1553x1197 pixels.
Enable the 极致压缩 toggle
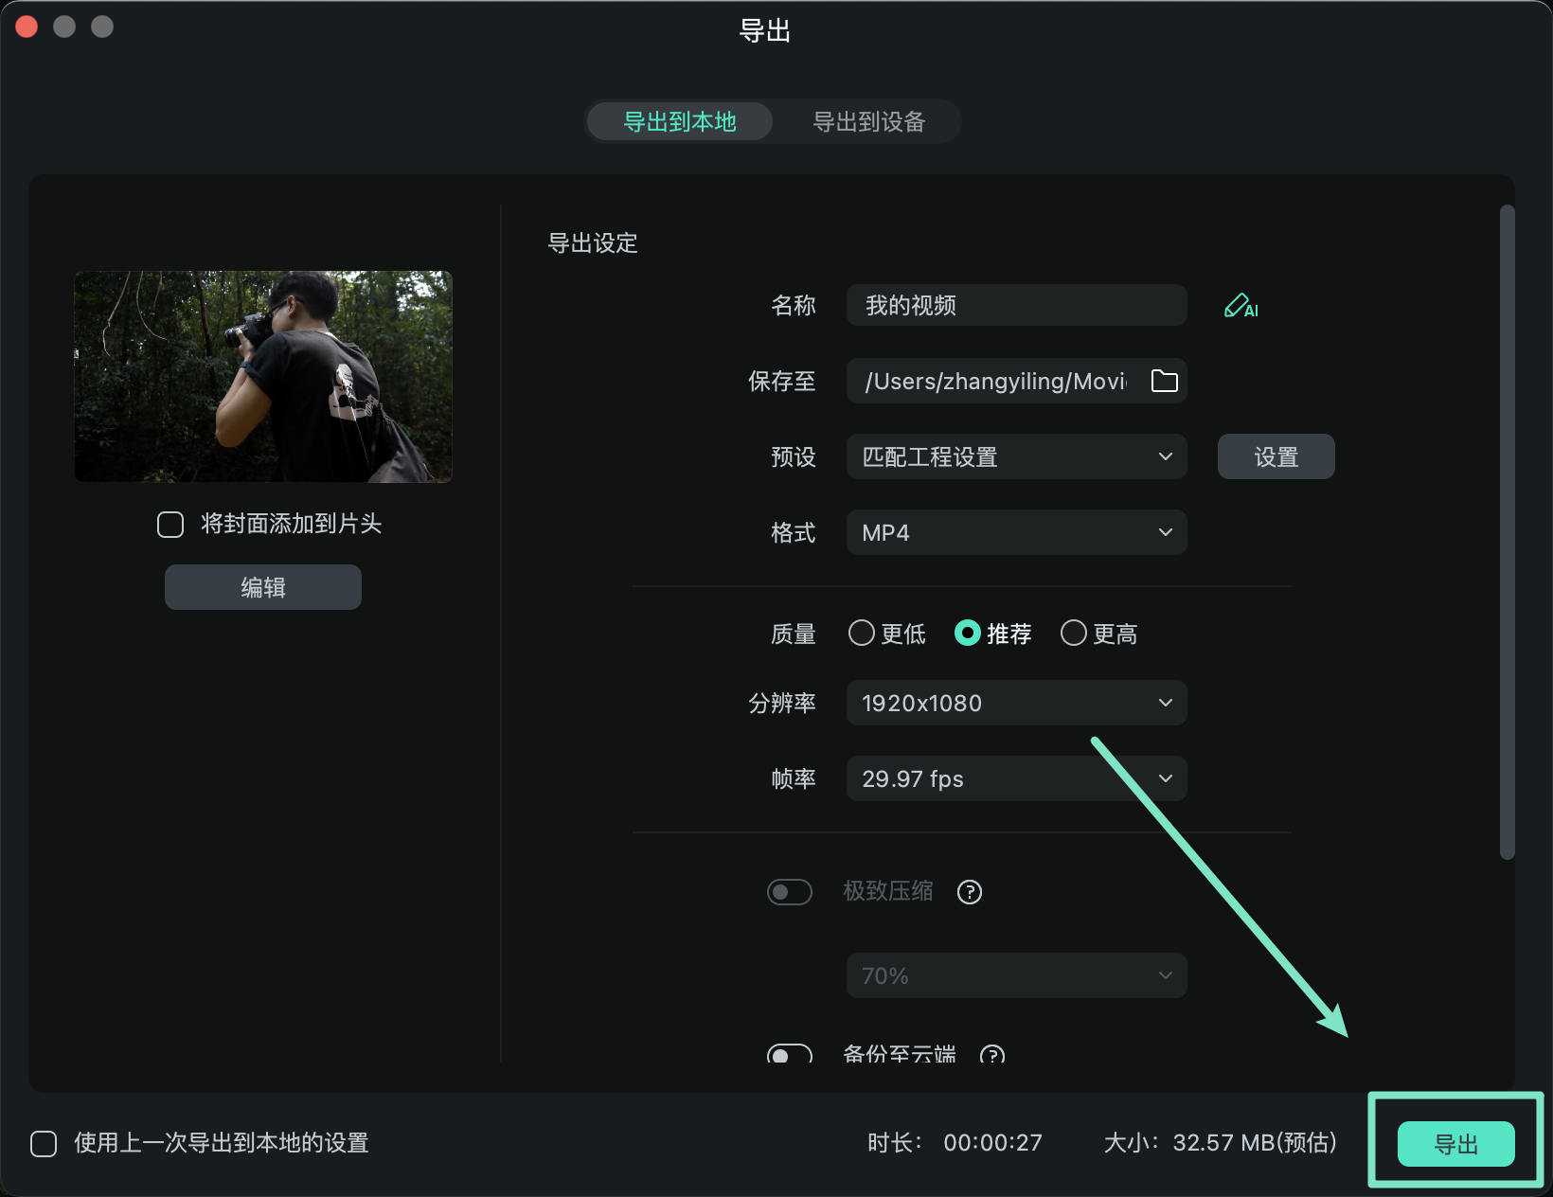tap(790, 891)
